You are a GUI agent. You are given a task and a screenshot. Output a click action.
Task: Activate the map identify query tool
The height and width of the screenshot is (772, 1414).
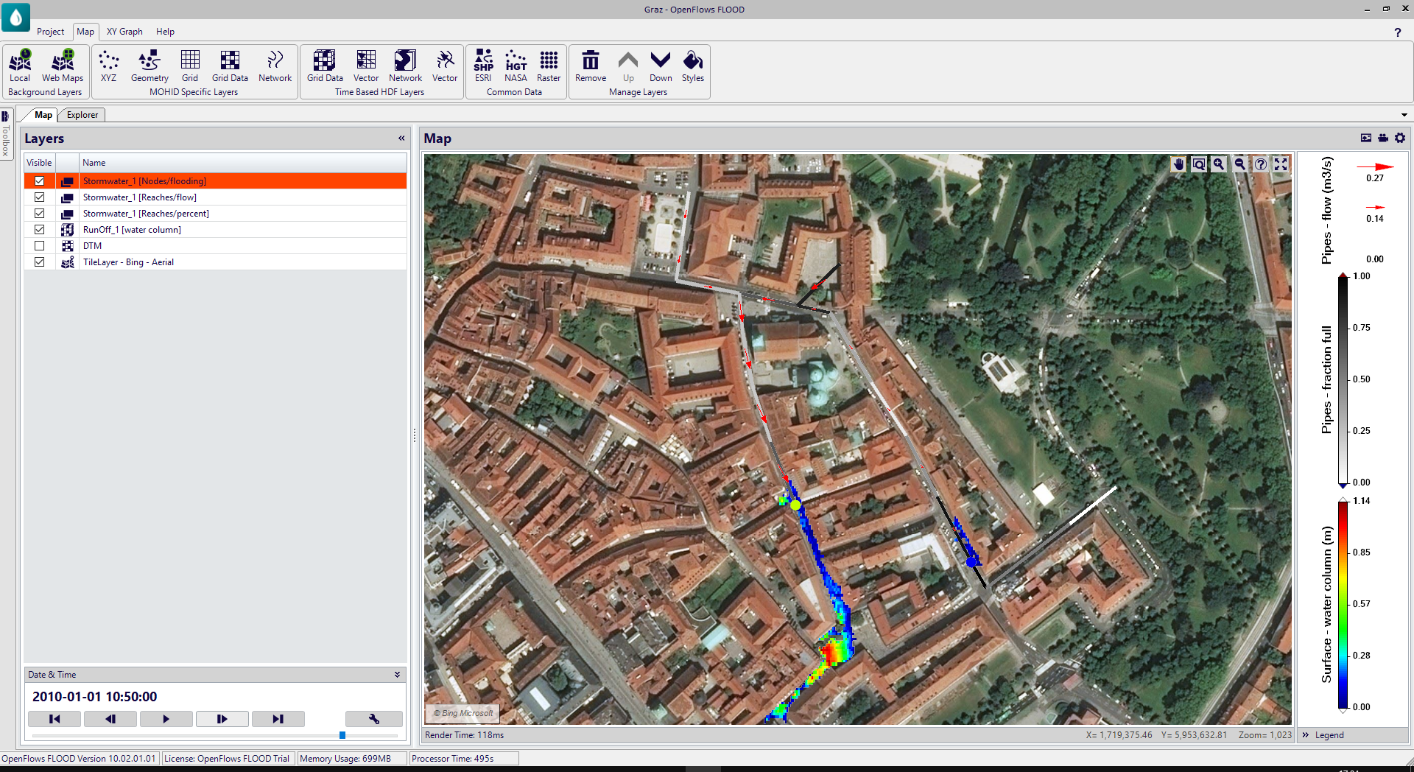click(x=1261, y=164)
